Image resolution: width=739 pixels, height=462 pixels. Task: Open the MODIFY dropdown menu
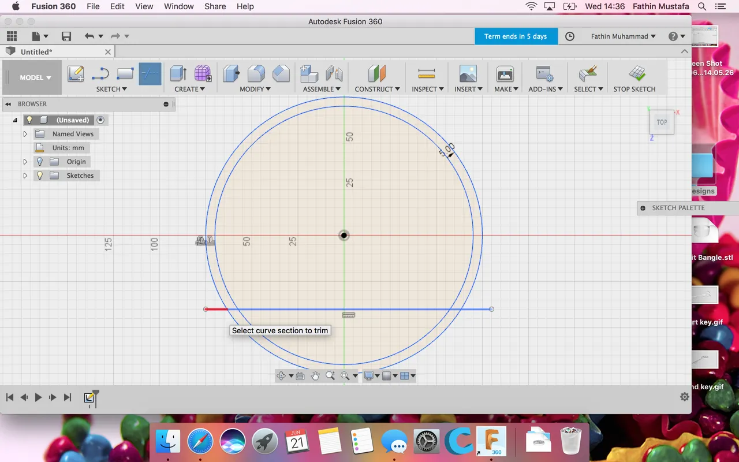255,89
